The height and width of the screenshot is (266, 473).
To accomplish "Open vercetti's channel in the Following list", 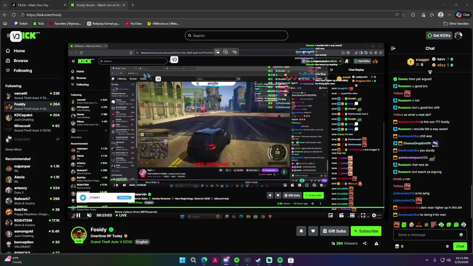I will coord(32,96).
